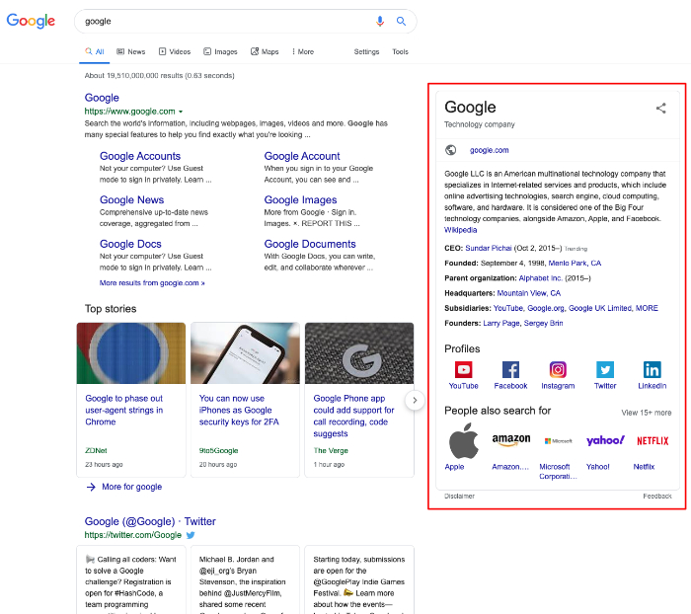
Task: Open Google (@Google) Twitter result
Action: [150, 521]
